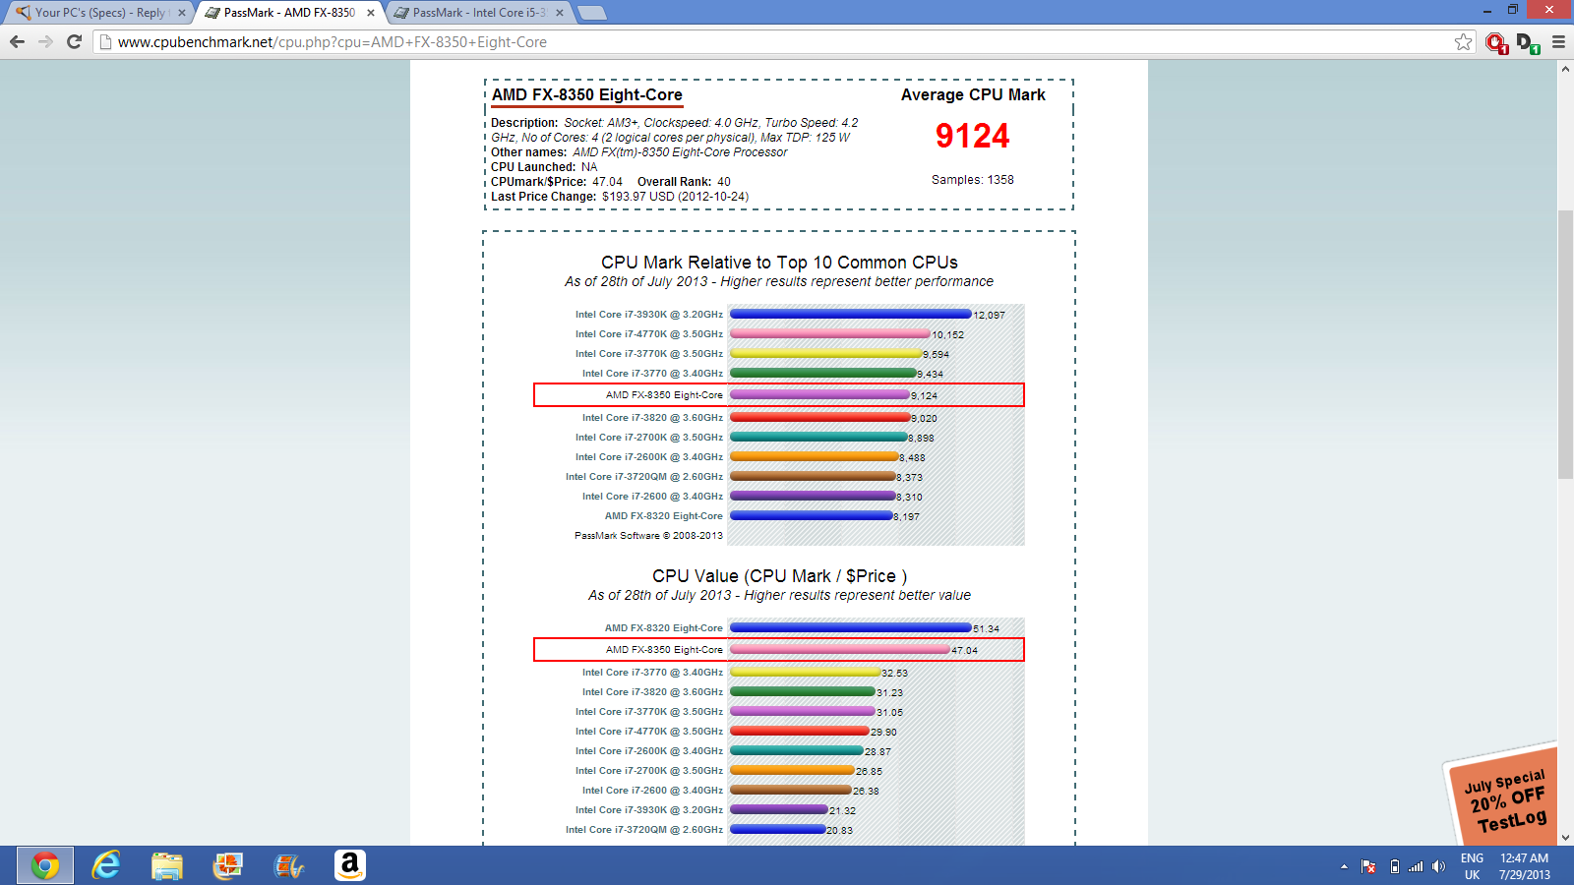Click the 51.34 CPU value figure
This screenshot has height=885, width=1574.
[987, 629]
